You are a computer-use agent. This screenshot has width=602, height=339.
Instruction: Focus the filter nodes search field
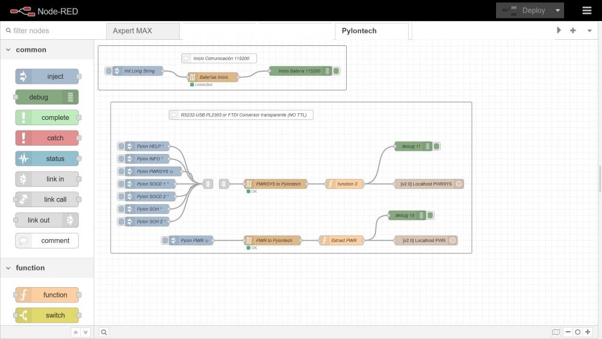[x=52, y=31]
